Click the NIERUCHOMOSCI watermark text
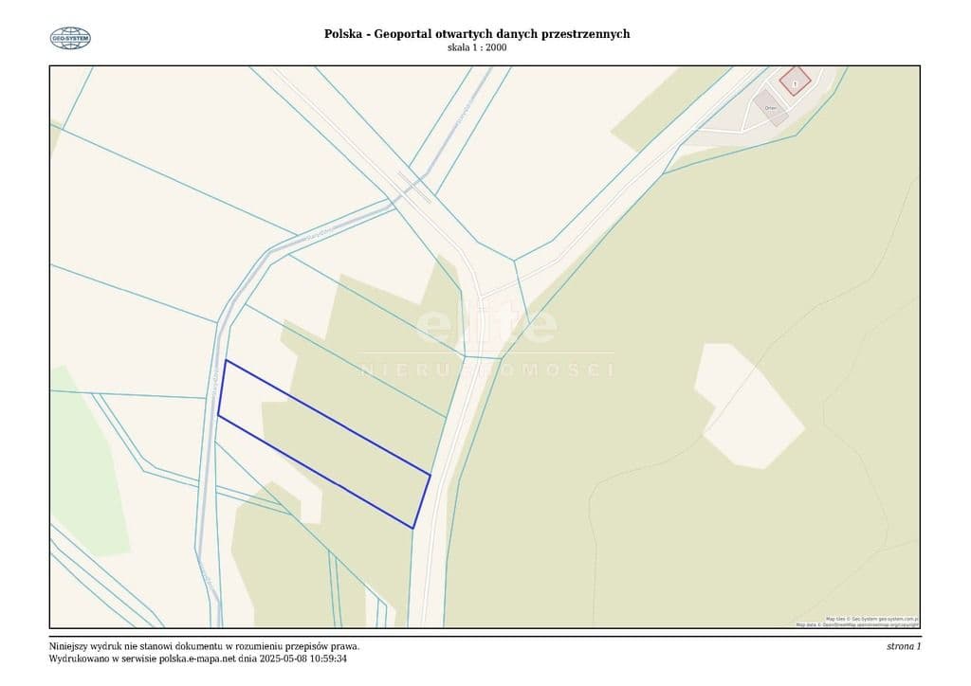971x686 pixels. (485, 370)
